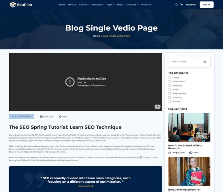Viewport: 223px width, 192px height.
Task: Expand the Instructors dropdown menu
Action: pyautogui.click(x=97, y=5)
